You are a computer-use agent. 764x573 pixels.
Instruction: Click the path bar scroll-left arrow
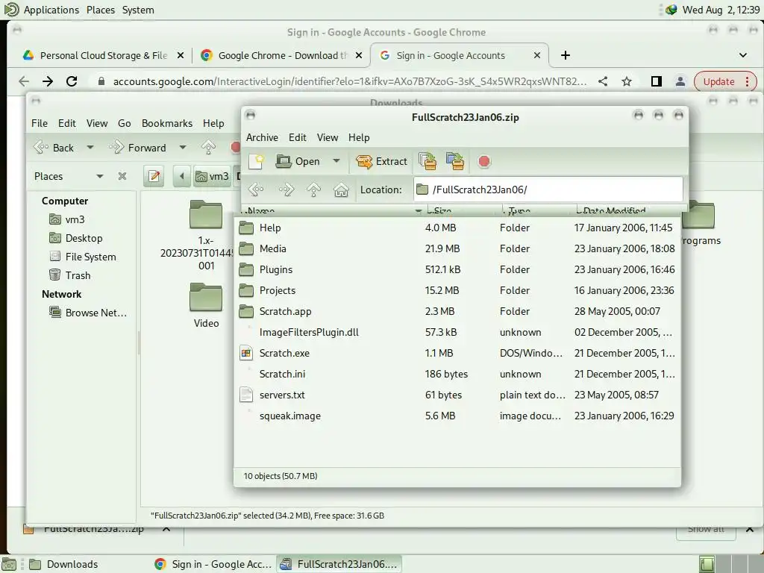(x=182, y=176)
